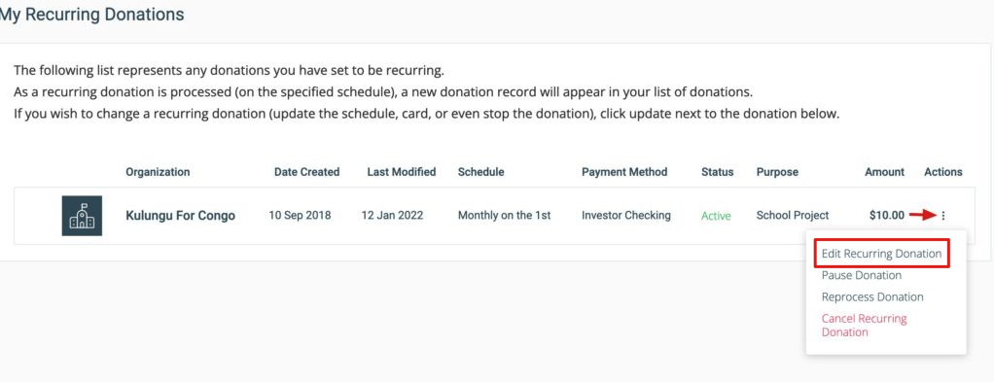Click the Investor Checking payment method
The width and height of the screenshot is (994, 382).
pos(625,216)
